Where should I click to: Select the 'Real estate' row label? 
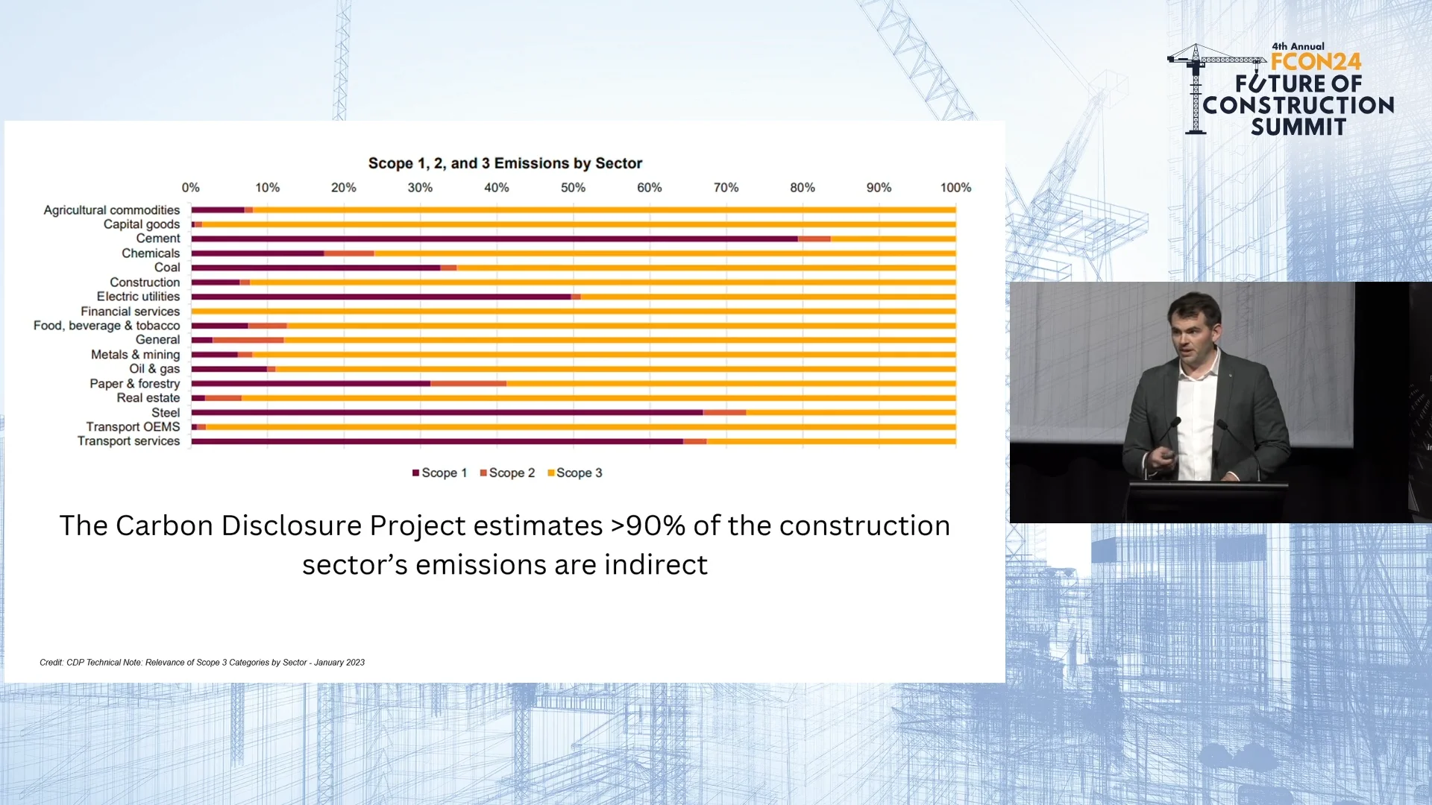click(148, 398)
